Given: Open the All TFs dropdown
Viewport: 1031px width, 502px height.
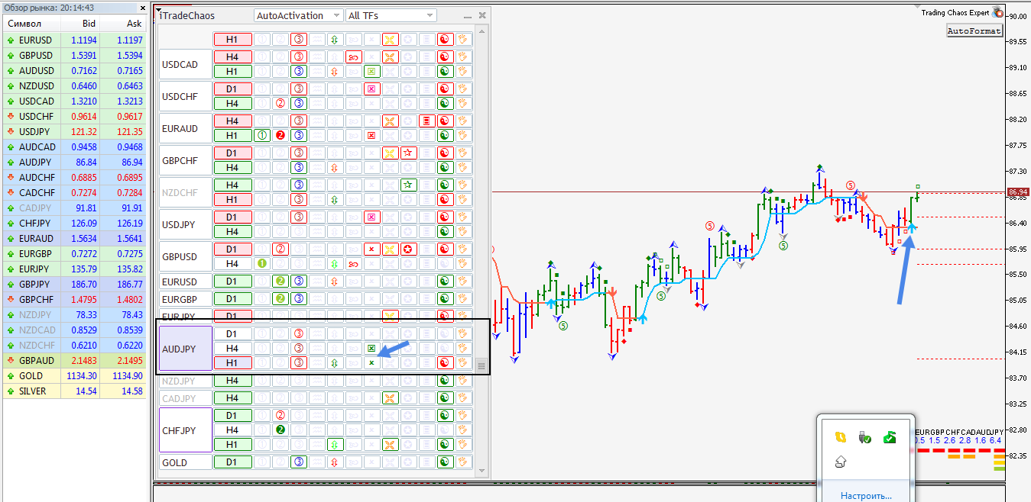Looking at the screenshot, I should [391, 15].
